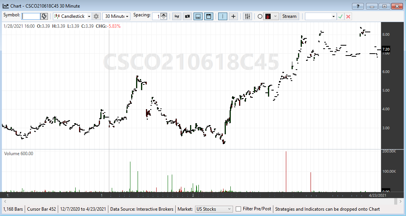Click the Cursor Bar 452 status text
406x216 pixels.
[x=41, y=209]
